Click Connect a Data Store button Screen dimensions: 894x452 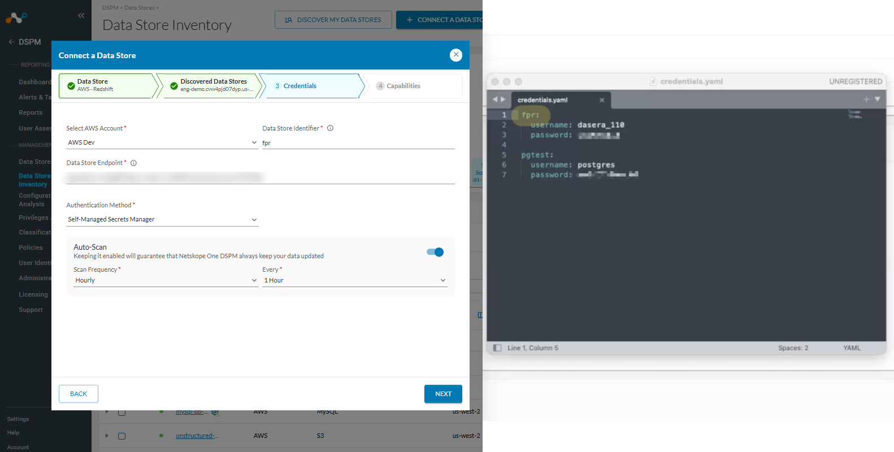[439, 20]
